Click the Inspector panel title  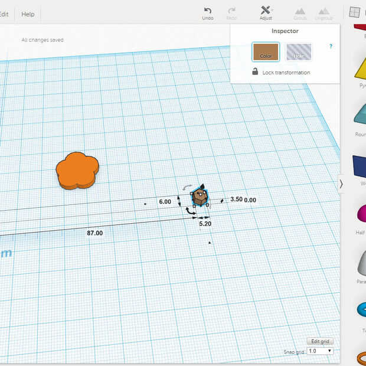[285, 31]
